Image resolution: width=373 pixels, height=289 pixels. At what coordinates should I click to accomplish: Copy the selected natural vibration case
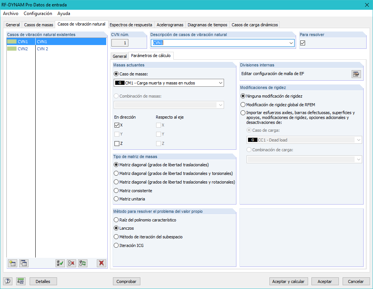pos(24,263)
